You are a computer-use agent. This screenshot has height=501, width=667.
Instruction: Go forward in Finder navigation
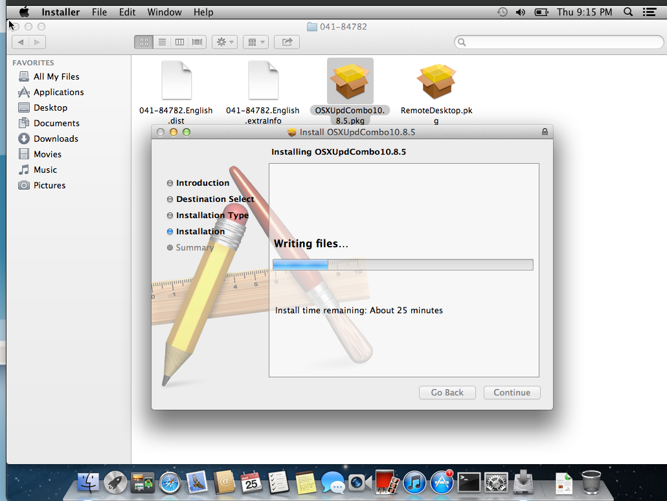[x=37, y=42]
